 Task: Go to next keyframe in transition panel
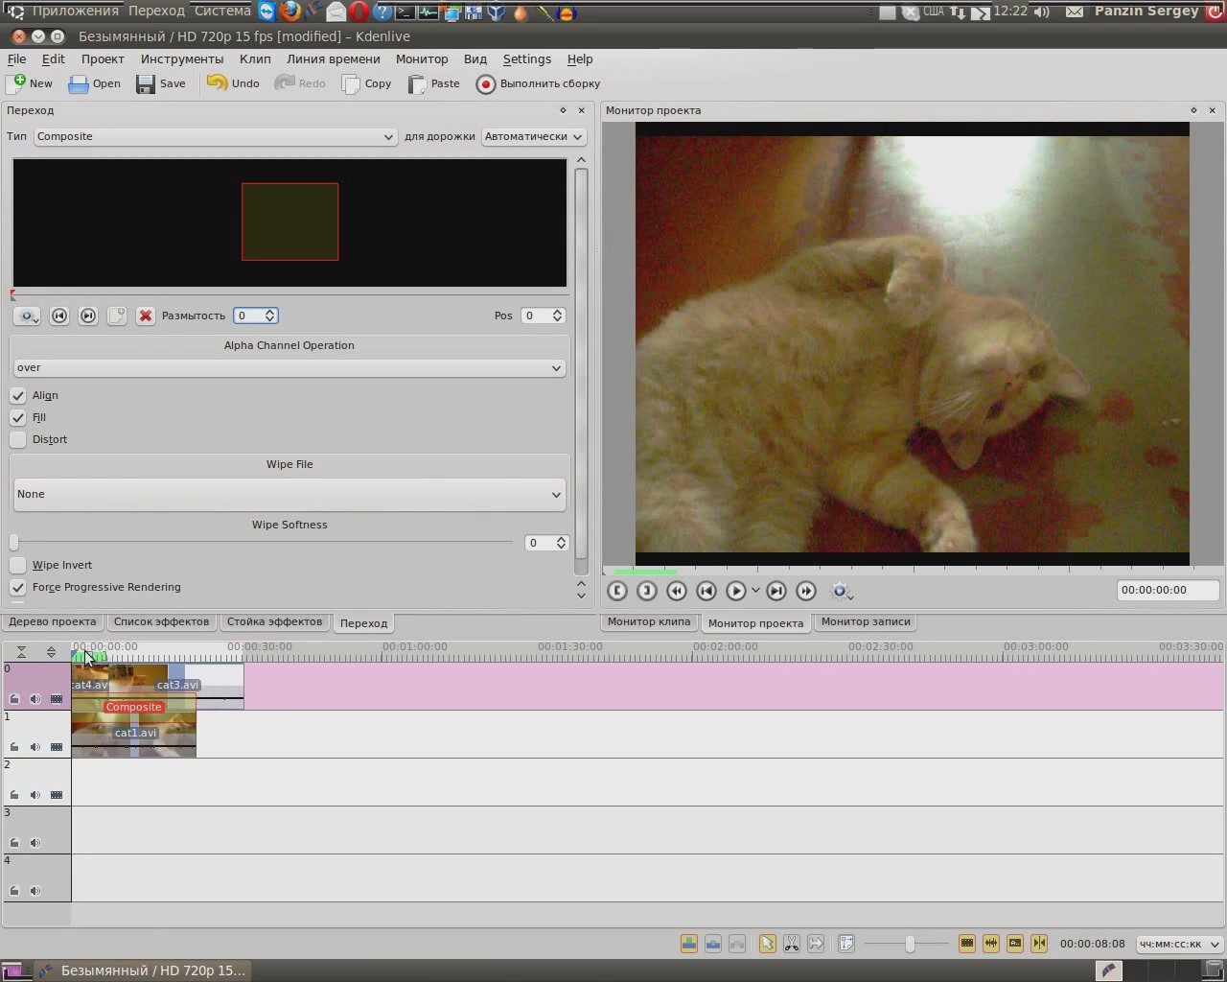88,316
